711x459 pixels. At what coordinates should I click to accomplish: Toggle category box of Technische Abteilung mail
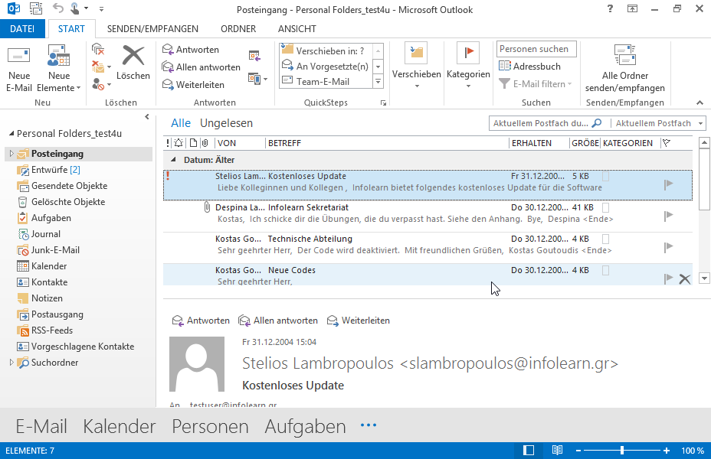pos(605,239)
